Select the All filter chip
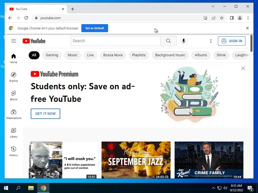Image resolution: width=258 pixels, height=193 pixels. pyautogui.click(x=34, y=55)
